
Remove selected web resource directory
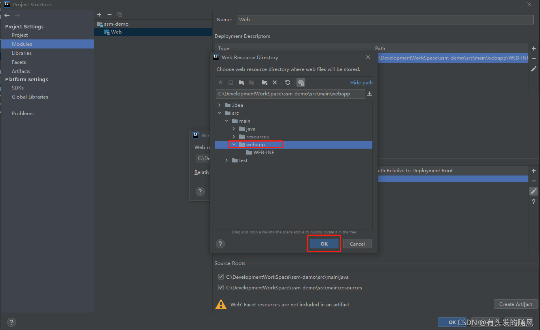[534, 181]
